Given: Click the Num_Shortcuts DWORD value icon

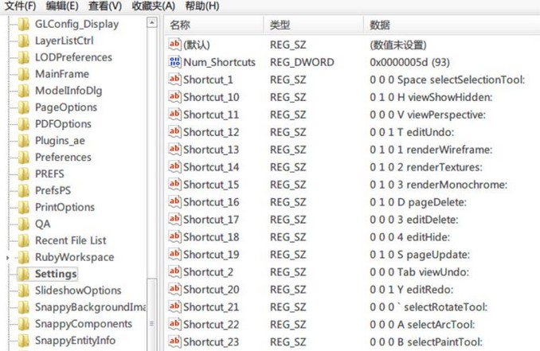Looking at the screenshot, I should (174, 62).
